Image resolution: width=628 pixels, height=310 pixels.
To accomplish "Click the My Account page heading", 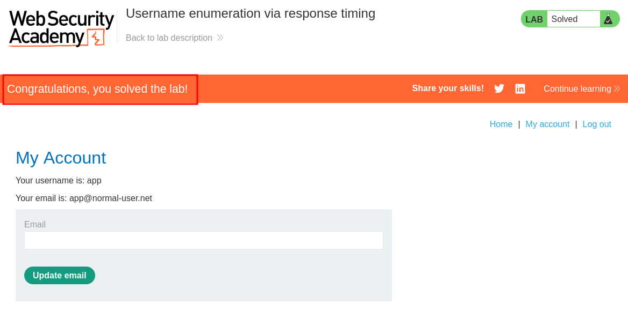I will (x=61, y=158).
